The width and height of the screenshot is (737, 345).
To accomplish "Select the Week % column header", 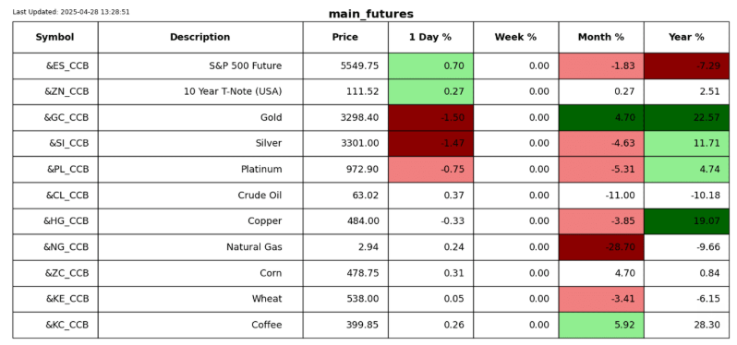I will (515, 37).
